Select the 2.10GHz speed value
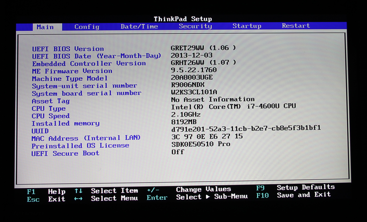The image size is (367, 222). click(186, 114)
